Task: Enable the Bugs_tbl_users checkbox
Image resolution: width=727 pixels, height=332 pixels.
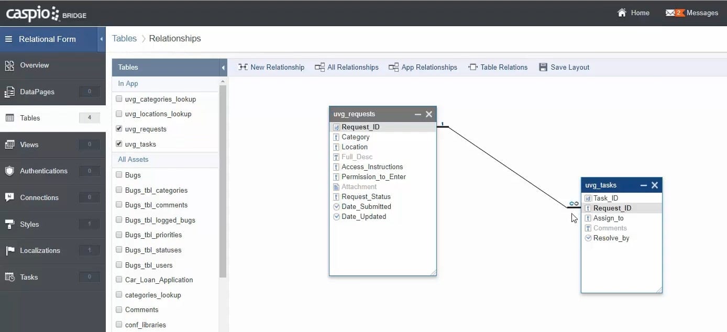Action: 119,265
